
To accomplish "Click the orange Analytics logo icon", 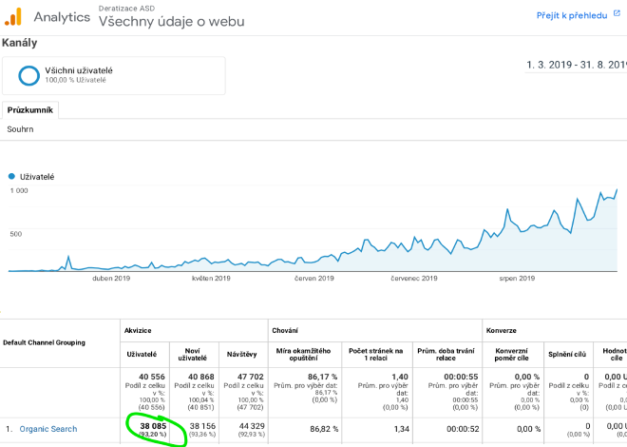I will pos(13,17).
